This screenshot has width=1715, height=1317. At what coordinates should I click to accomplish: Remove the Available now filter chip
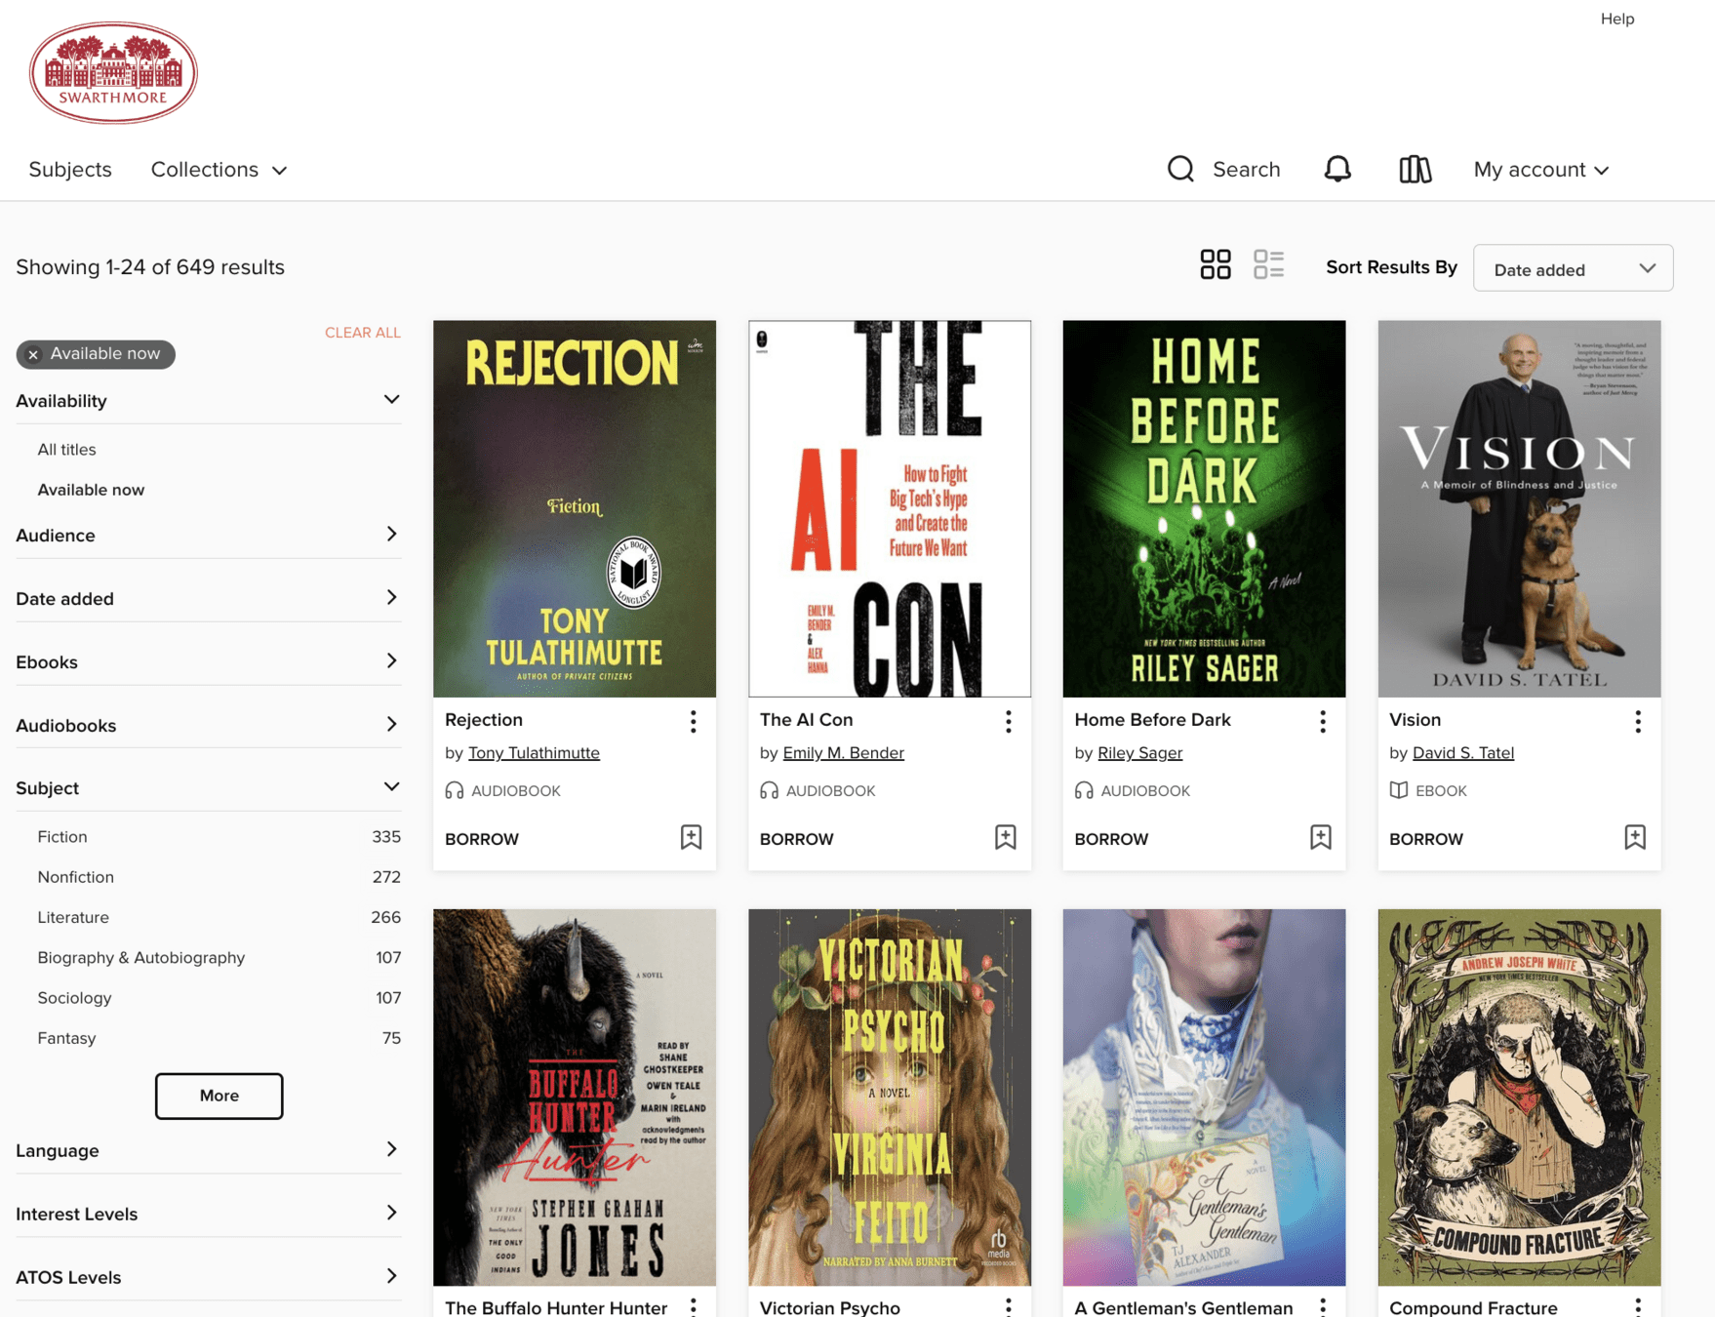click(x=33, y=354)
